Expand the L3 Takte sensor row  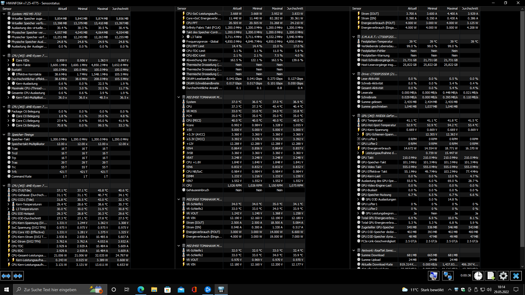[183, 37]
